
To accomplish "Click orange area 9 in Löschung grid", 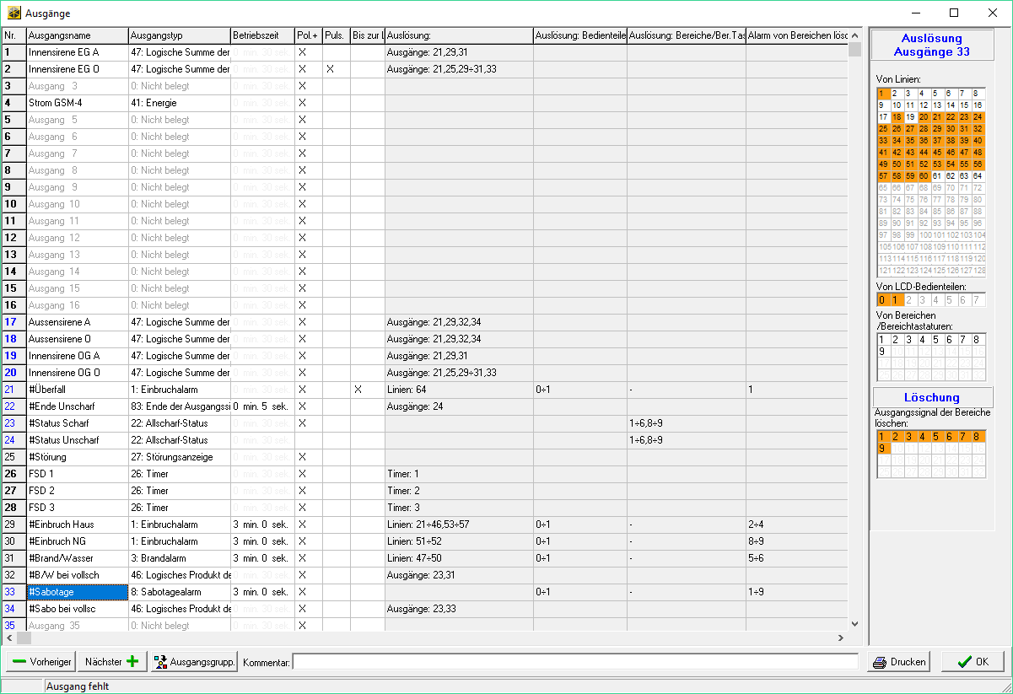I will click(883, 449).
